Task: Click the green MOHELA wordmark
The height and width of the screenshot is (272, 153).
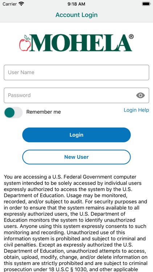Action: coord(81,43)
